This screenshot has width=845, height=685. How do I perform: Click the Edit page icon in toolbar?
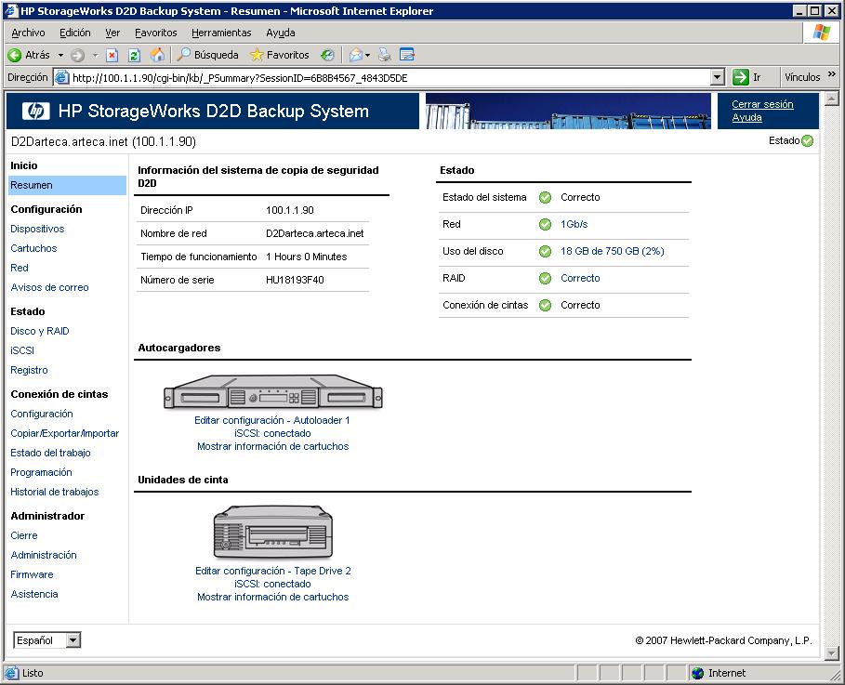point(407,55)
